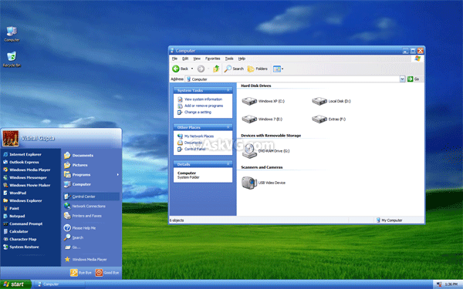This screenshot has height=289, width=463.
Task: Launch Outlook Express from Start menu
Action: coord(21,162)
